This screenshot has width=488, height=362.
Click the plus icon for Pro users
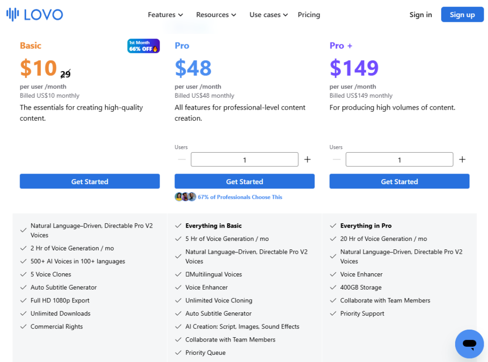click(307, 159)
